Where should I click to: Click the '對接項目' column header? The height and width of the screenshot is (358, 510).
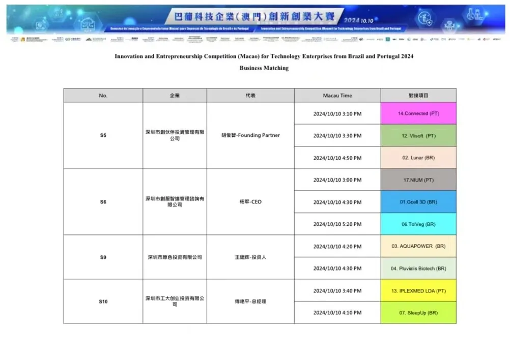(x=418, y=95)
